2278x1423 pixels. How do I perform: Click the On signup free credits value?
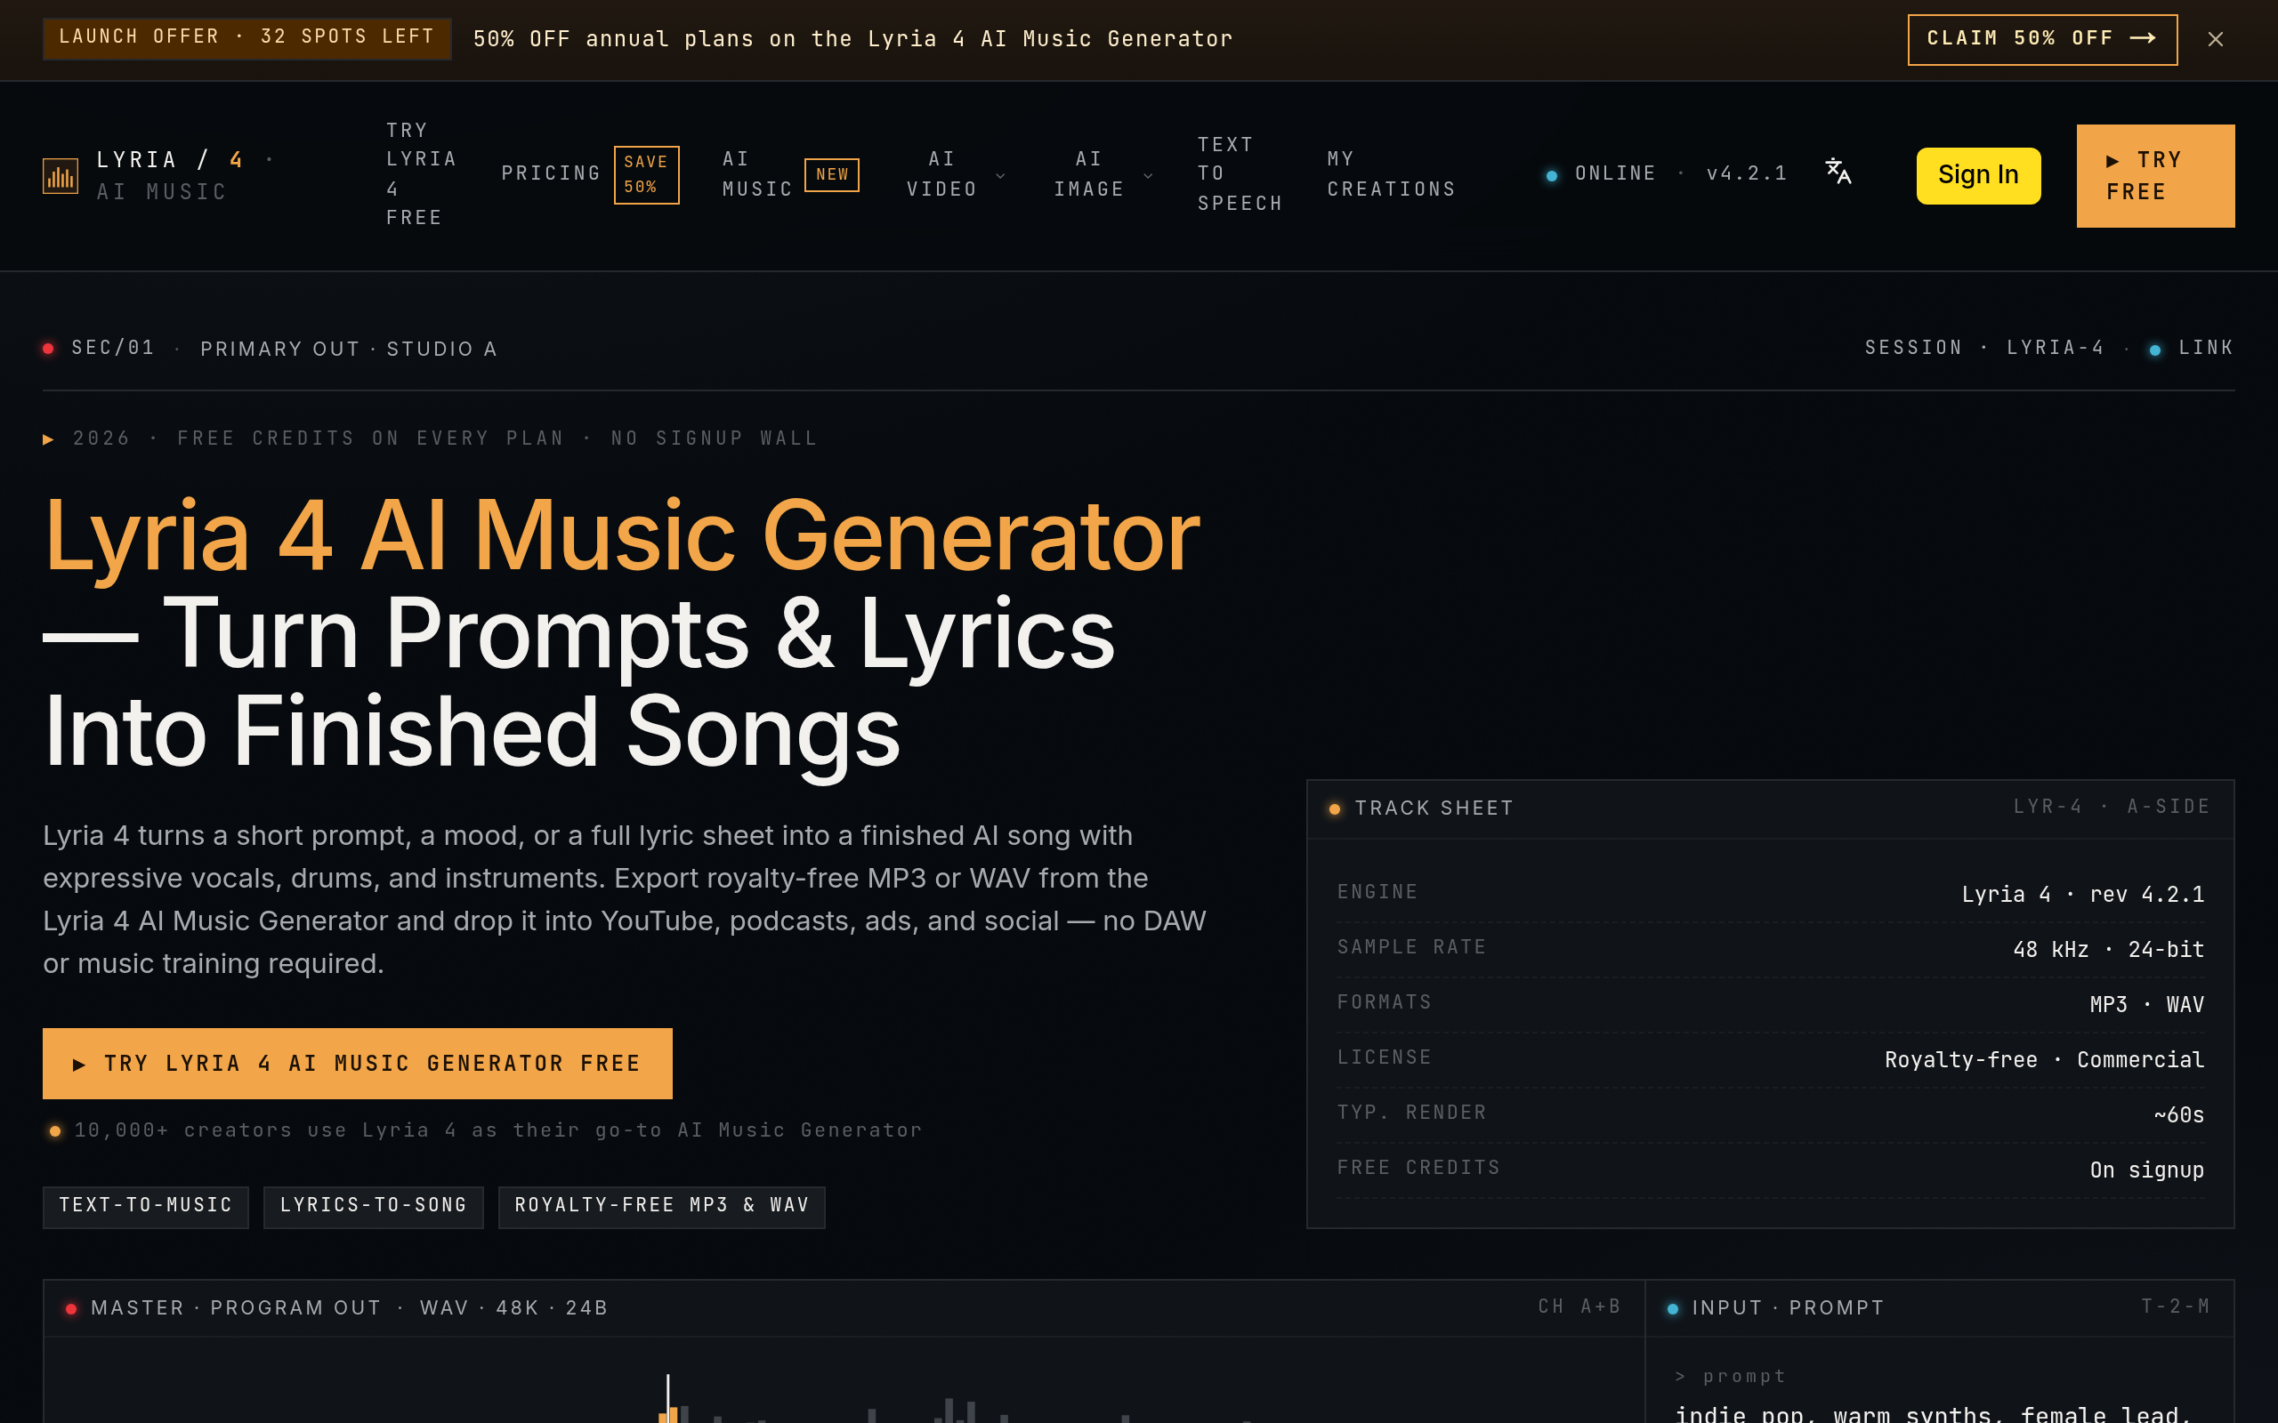pyautogui.click(x=2146, y=1170)
